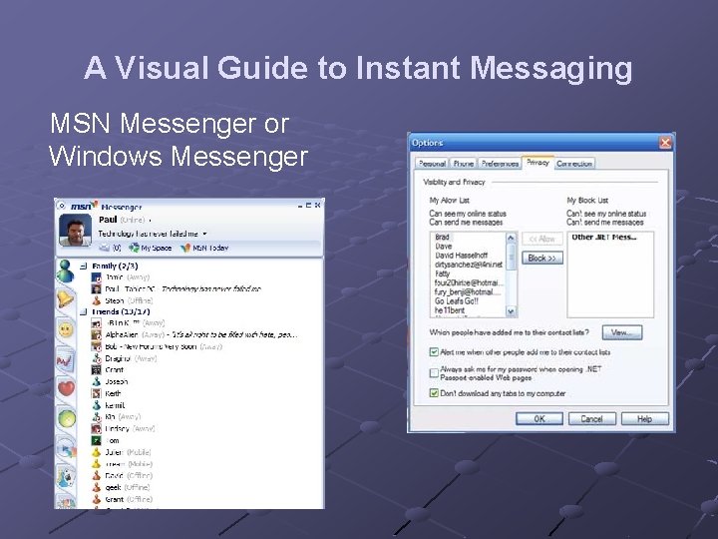The width and height of the screenshot is (718, 539).
Task: Select the stock chart tab icon
Action: tap(65, 360)
